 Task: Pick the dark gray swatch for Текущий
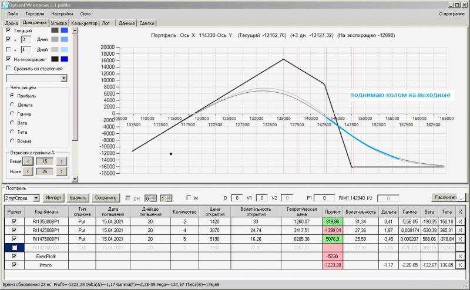point(55,31)
